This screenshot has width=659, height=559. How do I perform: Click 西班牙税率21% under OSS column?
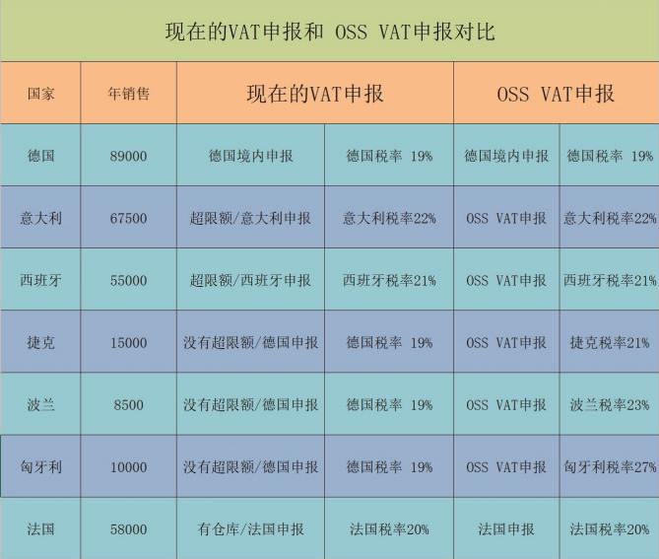(610, 280)
